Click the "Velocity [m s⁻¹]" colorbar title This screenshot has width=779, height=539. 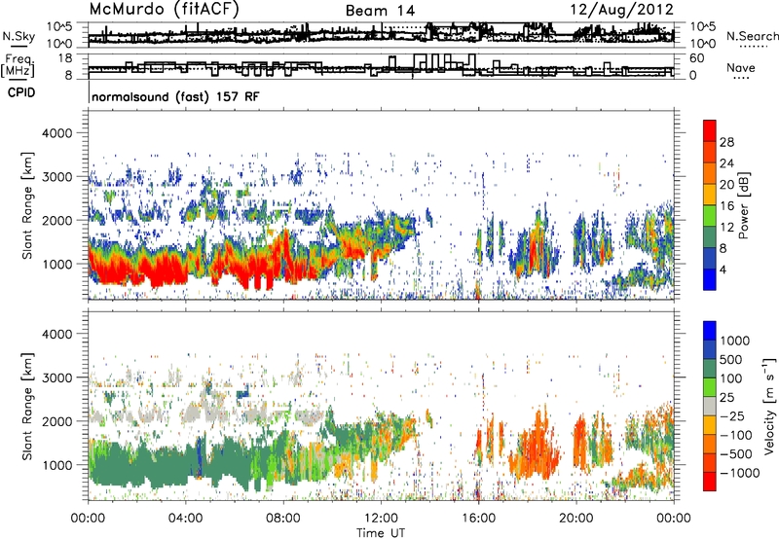click(769, 406)
